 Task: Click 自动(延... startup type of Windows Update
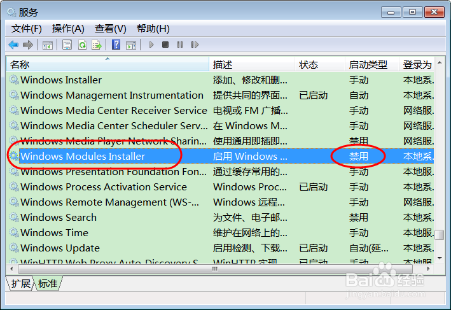(x=369, y=248)
